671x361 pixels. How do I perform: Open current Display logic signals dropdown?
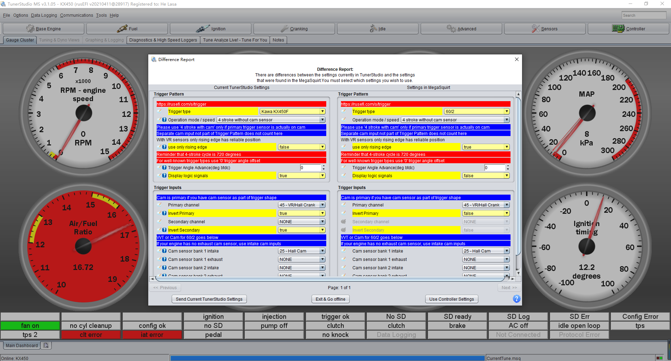tap(302, 175)
